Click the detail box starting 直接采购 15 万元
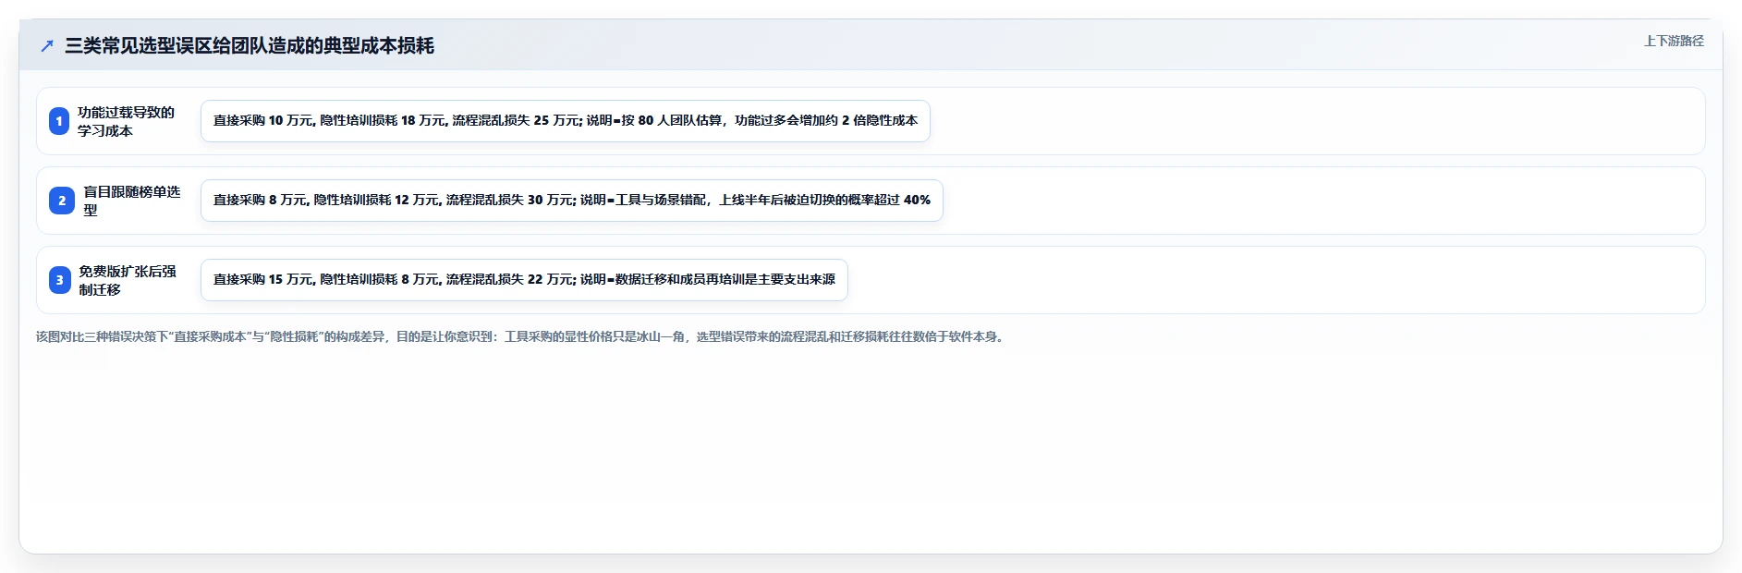The image size is (1742, 573). point(524,280)
